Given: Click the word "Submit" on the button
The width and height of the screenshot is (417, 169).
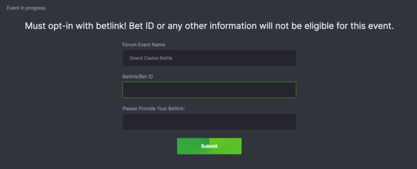Looking at the screenshot, I should pos(209,146).
